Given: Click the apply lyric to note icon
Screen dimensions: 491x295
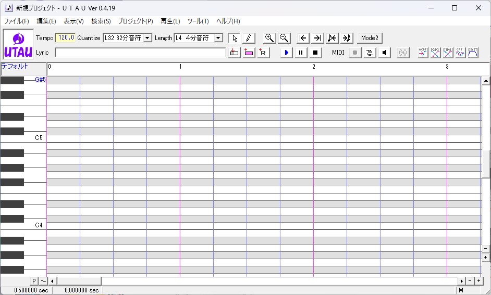Looking at the screenshot, I should 234,53.
